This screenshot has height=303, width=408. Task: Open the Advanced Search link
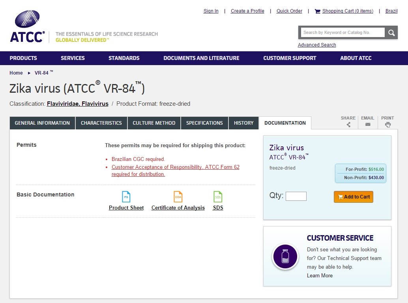[x=317, y=45]
